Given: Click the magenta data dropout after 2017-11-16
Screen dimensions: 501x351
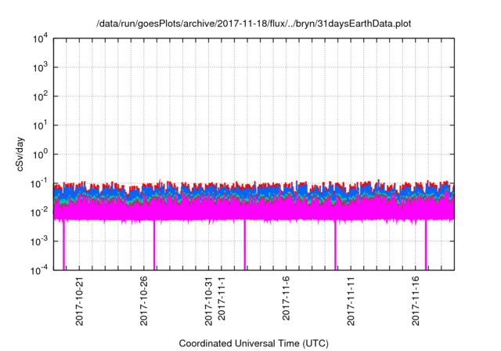Looking at the screenshot, I should (x=426, y=245).
